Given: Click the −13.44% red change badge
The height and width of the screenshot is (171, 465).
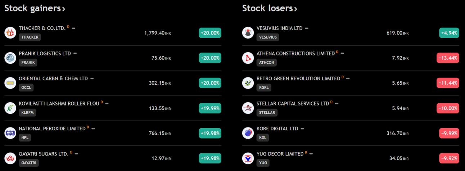Looking at the screenshot, I should 448,58.
